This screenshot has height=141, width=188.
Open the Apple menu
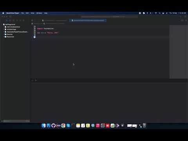tap(3, 13)
